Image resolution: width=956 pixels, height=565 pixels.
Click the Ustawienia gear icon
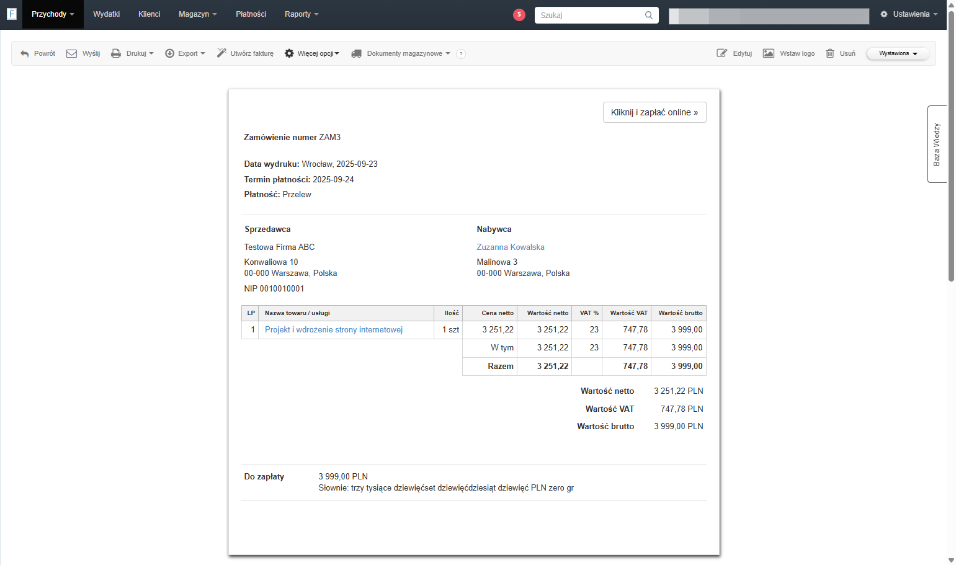884,14
